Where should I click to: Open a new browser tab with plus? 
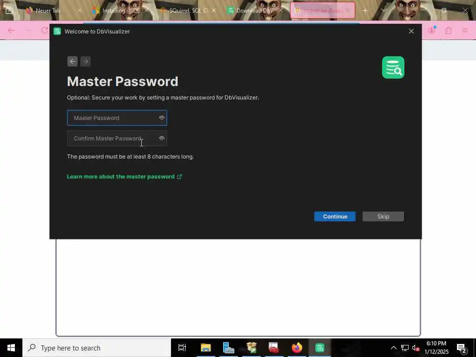[x=365, y=11]
